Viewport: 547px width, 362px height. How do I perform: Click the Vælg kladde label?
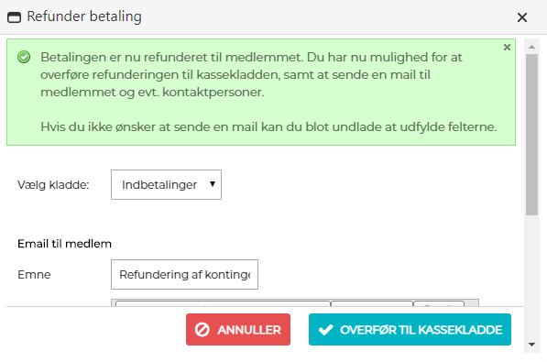(53, 184)
